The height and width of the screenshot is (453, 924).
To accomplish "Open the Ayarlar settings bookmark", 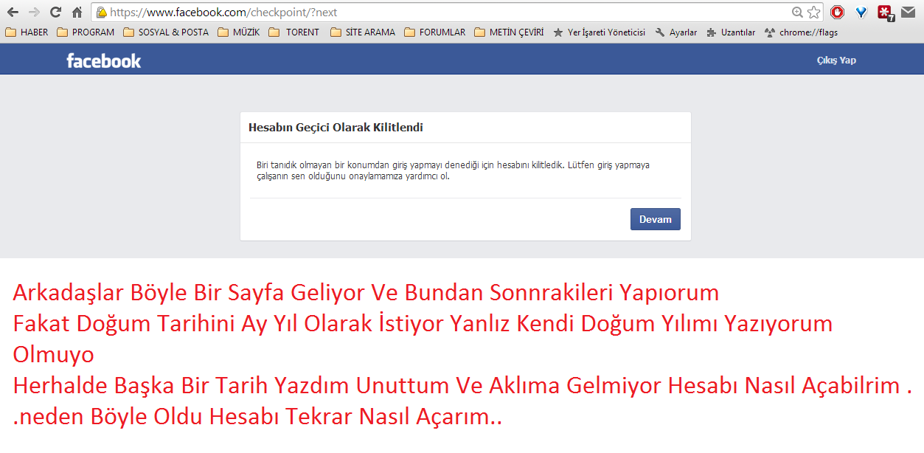I will (675, 32).
